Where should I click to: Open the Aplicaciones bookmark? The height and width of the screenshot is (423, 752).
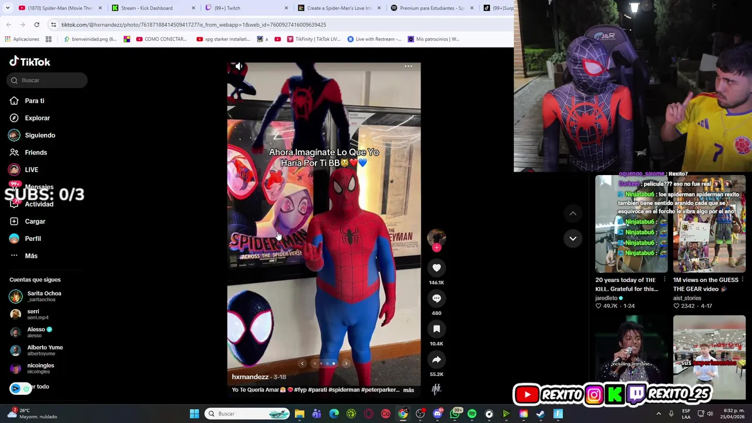coord(22,39)
